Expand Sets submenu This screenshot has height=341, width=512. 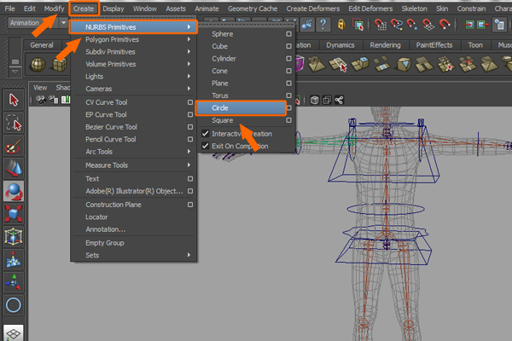[x=133, y=255]
